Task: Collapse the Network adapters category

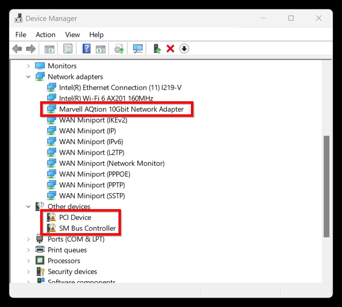Action: 28,77
